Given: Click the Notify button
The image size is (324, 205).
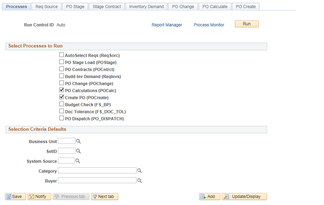Looking at the screenshot, I should pos(39,196).
